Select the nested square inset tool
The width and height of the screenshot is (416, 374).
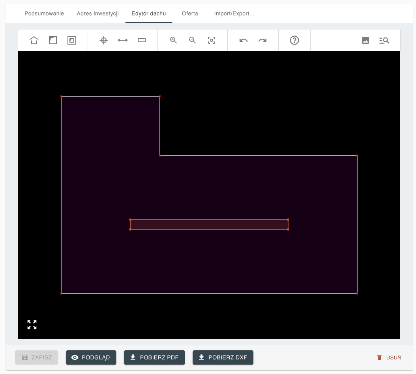coord(72,40)
